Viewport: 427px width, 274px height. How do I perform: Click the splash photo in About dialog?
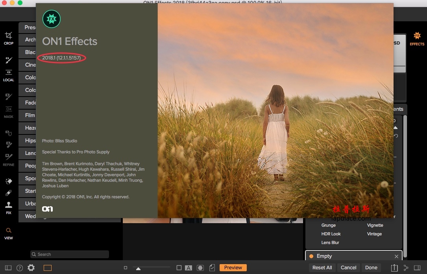click(275, 110)
